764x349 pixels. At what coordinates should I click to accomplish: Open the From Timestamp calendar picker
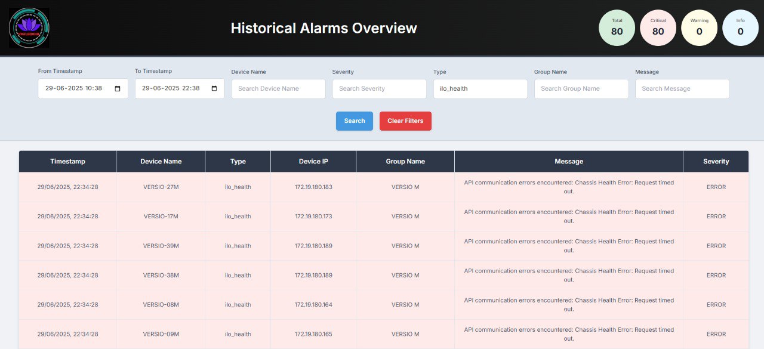coord(118,88)
